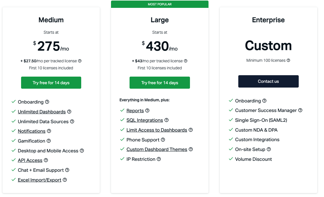Viewport: 324px width, 197px height.
Task: Click question mark next to Gamification
Action: [49, 141]
